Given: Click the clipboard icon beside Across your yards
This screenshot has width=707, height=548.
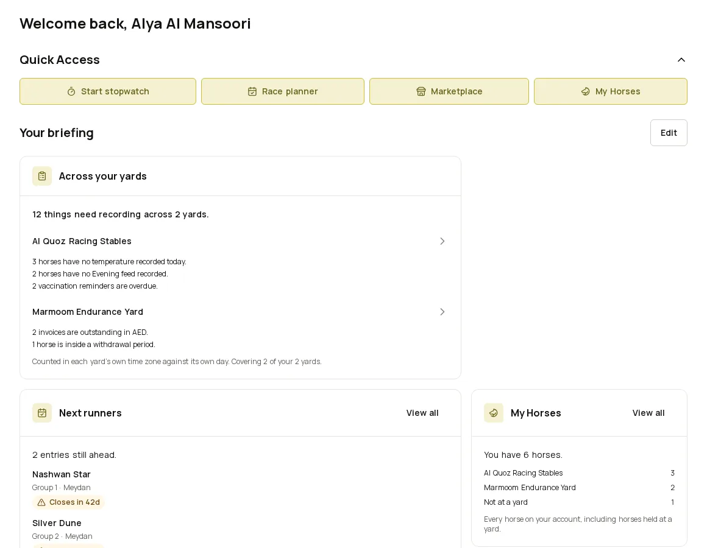Looking at the screenshot, I should pos(42,176).
